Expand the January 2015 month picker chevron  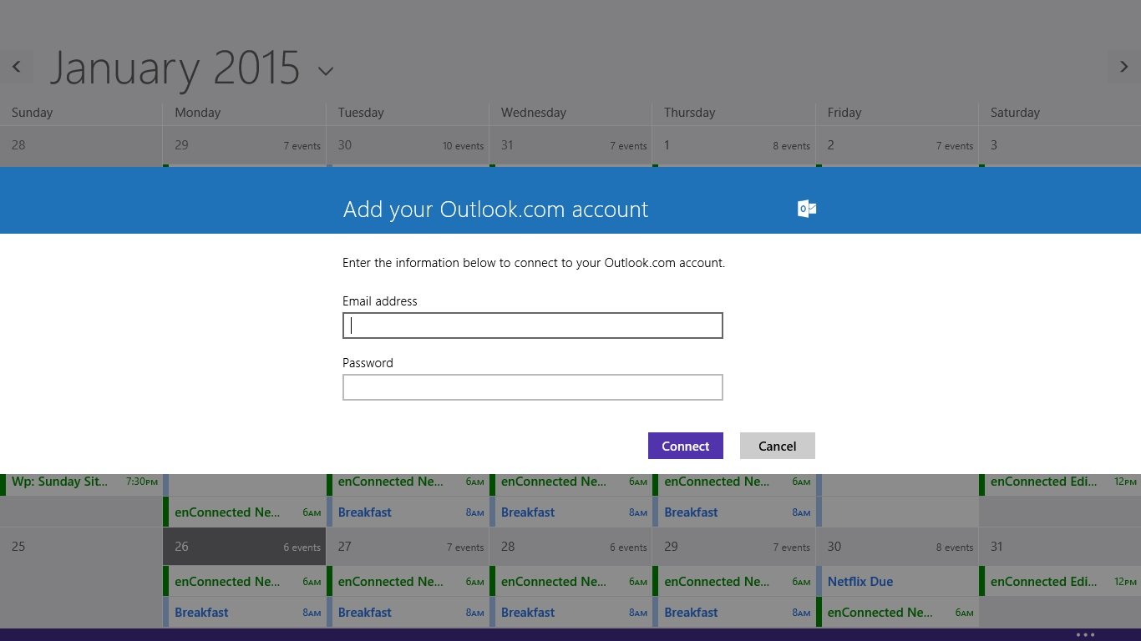pos(326,71)
